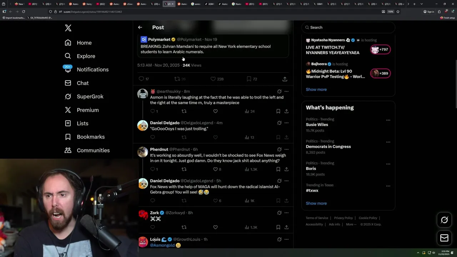This screenshot has width=457, height=257.
Task: Open Terms of Service footer link
Action: [x=317, y=218]
